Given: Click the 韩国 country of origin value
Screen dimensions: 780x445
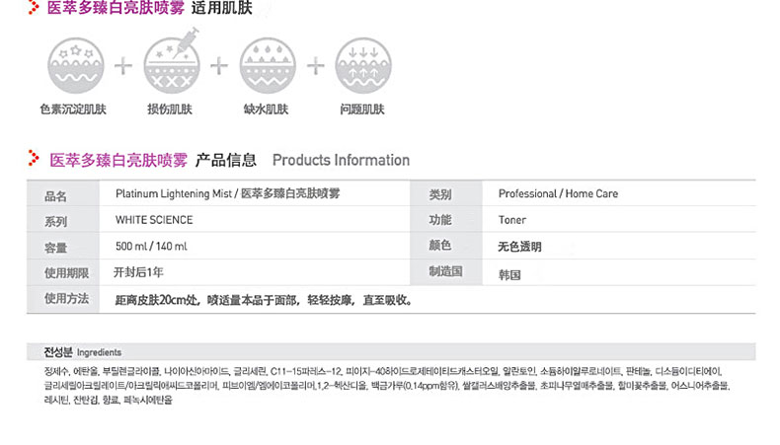Looking at the screenshot, I should tap(509, 273).
